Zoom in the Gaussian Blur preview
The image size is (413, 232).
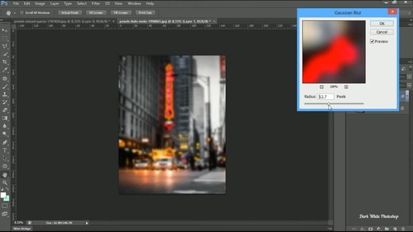tap(346, 87)
